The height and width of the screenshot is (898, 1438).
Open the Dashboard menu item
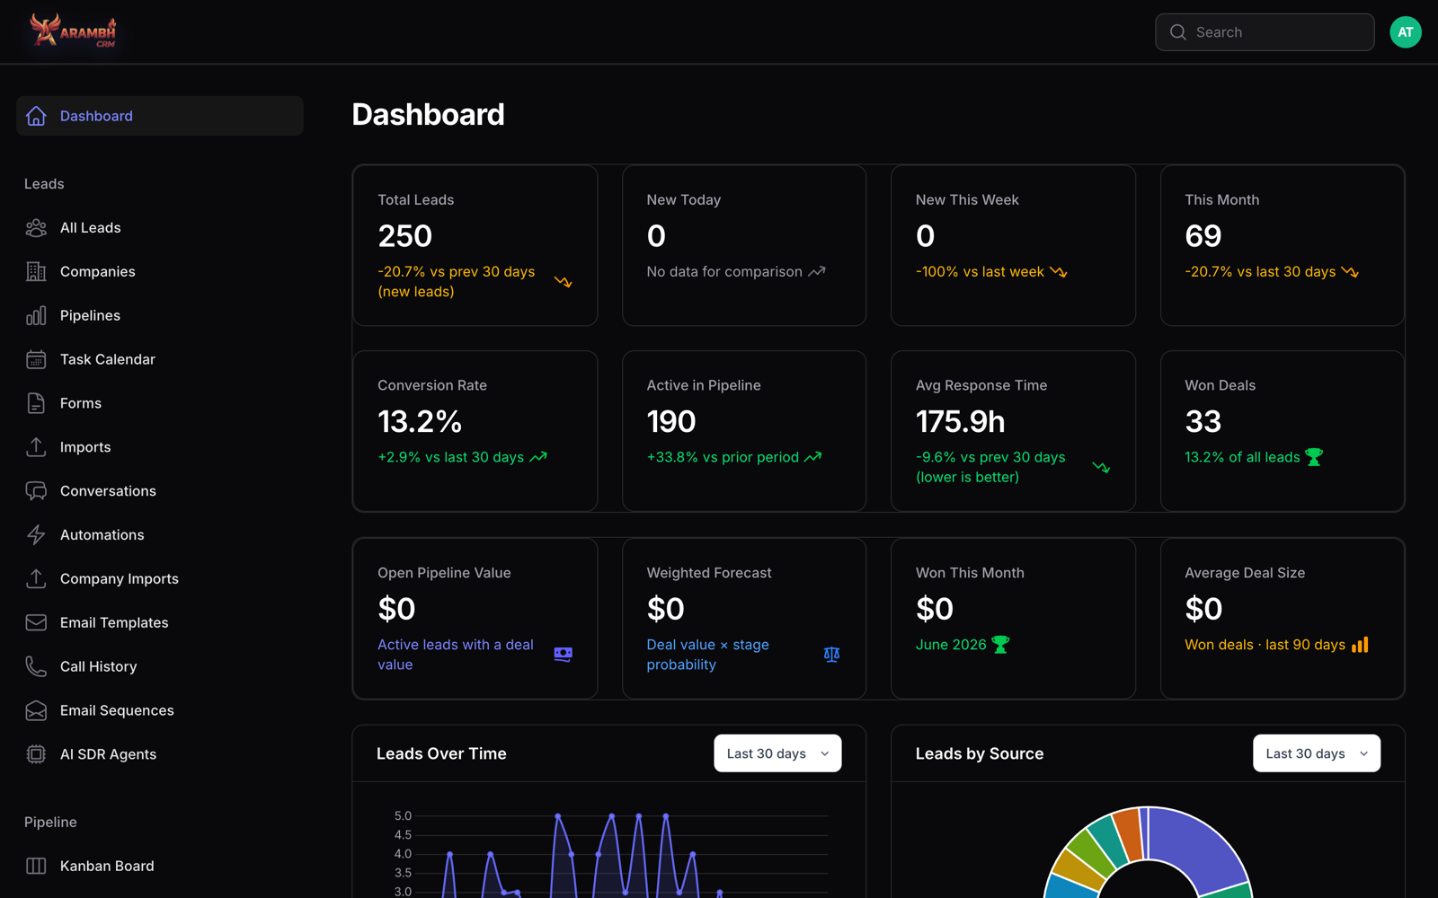[x=160, y=116]
